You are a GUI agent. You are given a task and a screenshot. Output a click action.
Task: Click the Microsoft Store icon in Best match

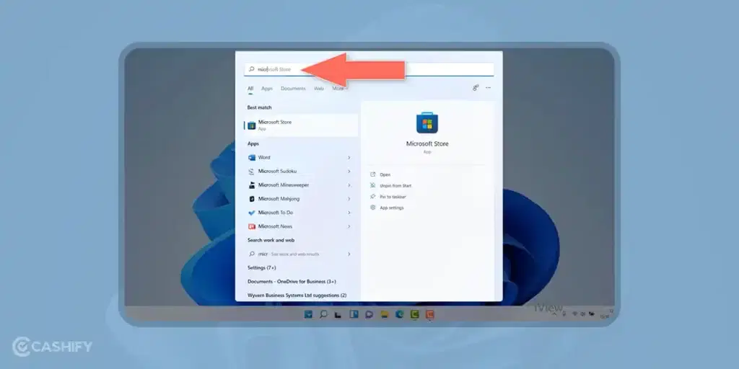click(x=252, y=125)
